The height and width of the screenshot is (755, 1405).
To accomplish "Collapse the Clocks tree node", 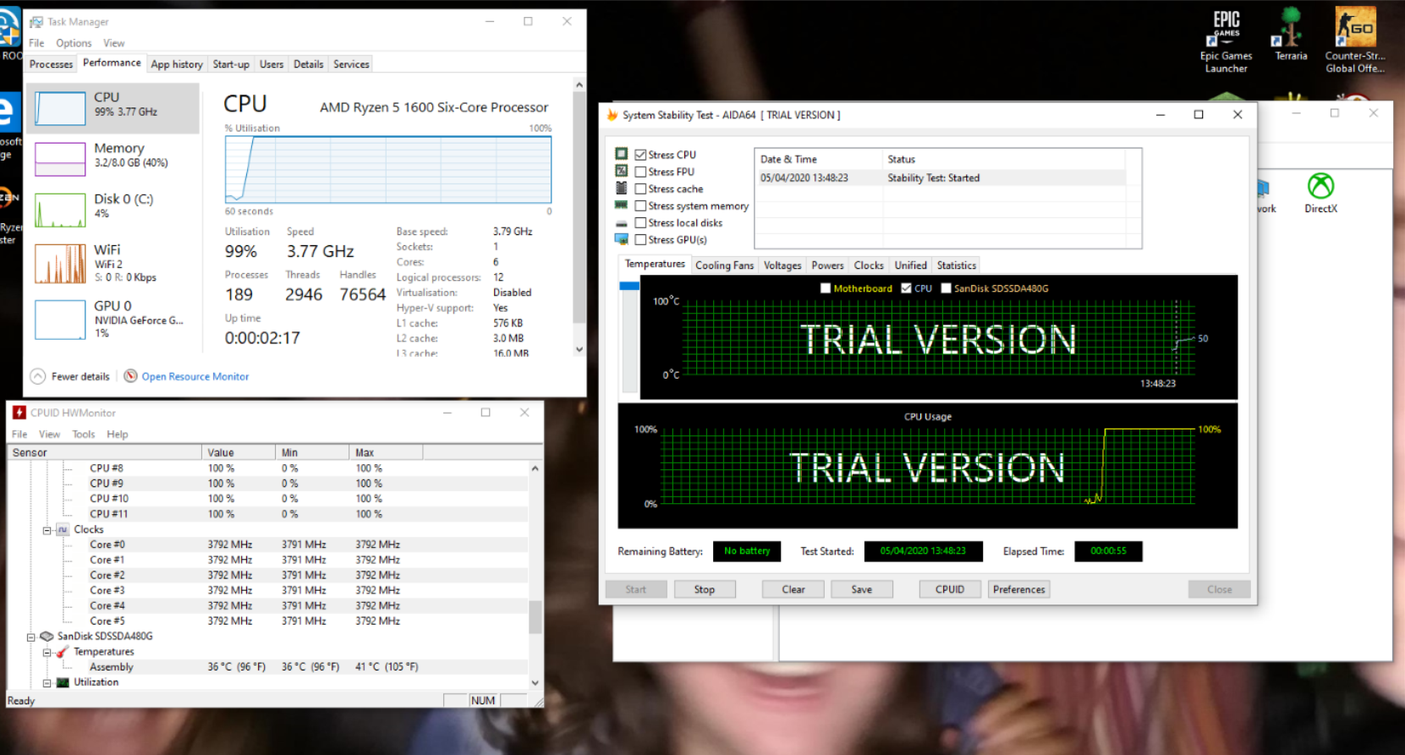I will [x=47, y=530].
